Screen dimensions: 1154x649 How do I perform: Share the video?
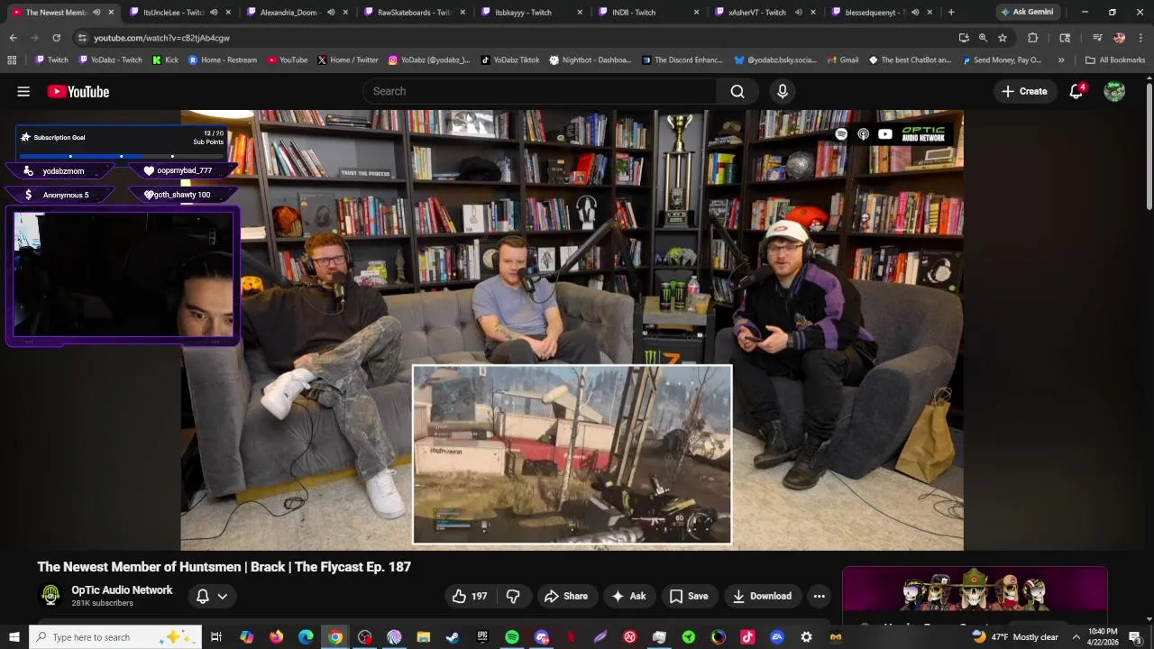pyautogui.click(x=566, y=596)
